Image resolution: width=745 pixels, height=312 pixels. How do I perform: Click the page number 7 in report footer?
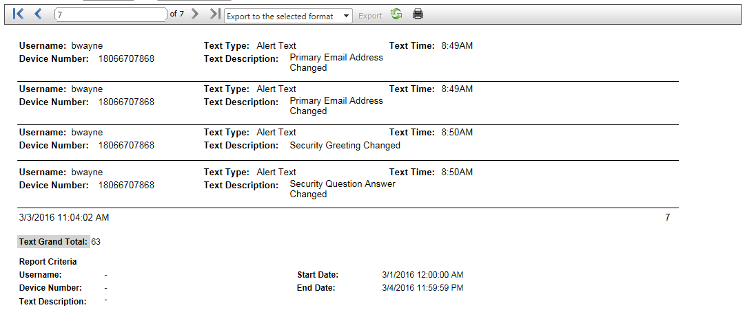tap(667, 218)
